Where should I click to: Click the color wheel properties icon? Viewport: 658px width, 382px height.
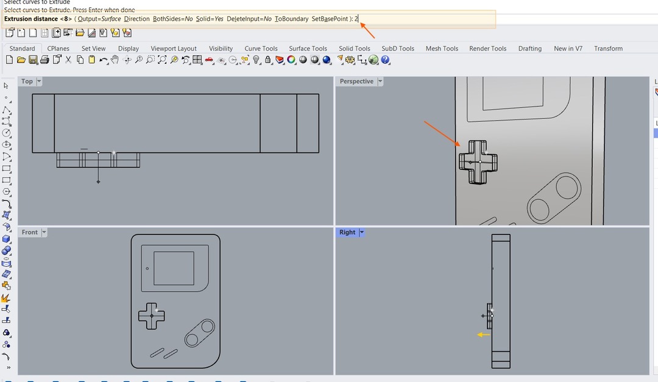pos(291,60)
